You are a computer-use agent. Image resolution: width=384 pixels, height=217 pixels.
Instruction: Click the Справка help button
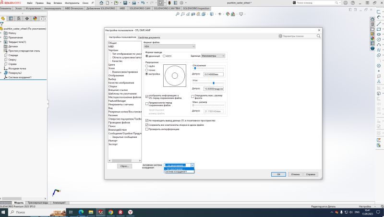[x=311, y=174]
